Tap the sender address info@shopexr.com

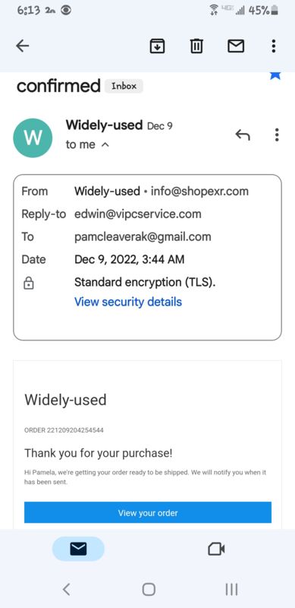(x=199, y=192)
